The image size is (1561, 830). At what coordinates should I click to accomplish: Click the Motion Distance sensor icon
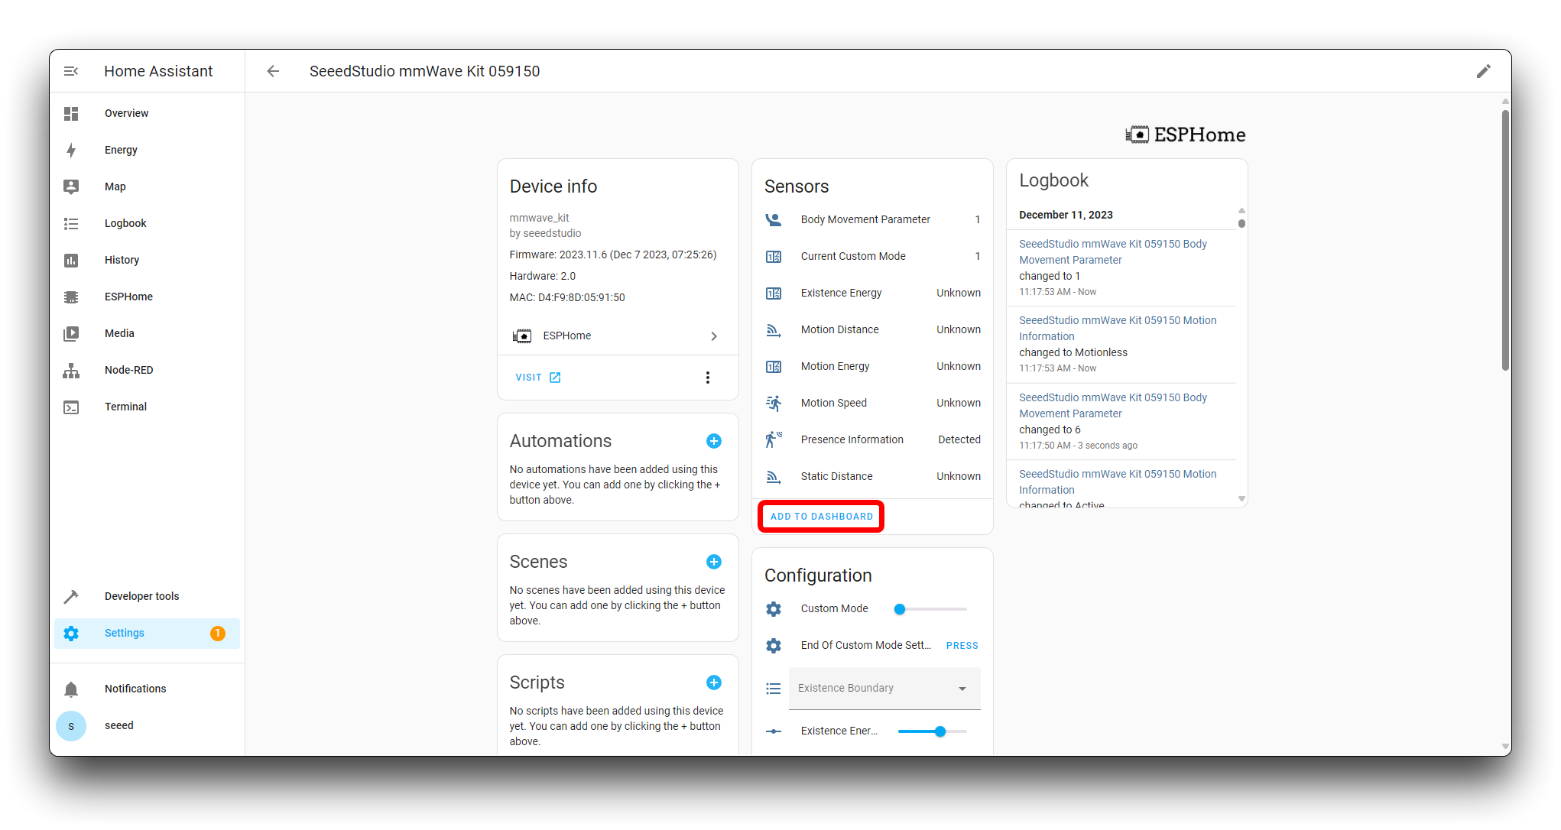(x=774, y=329)
